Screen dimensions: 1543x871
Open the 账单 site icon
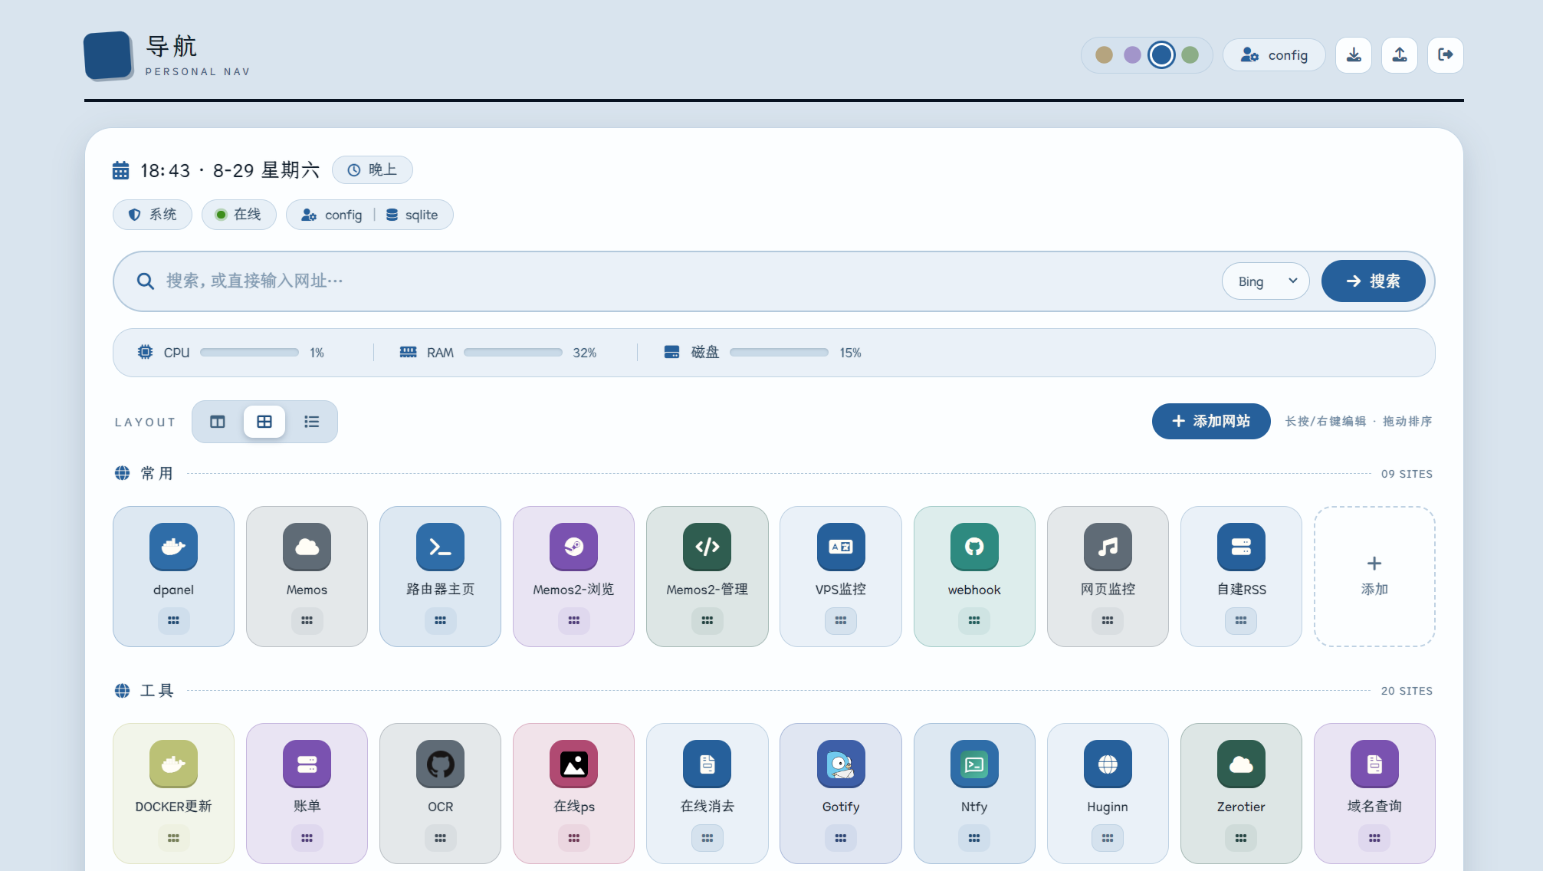(307, 764)
